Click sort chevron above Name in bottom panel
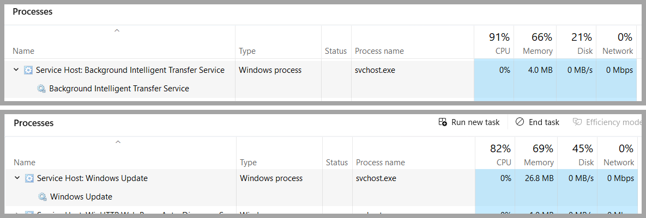 coord(118,142)
